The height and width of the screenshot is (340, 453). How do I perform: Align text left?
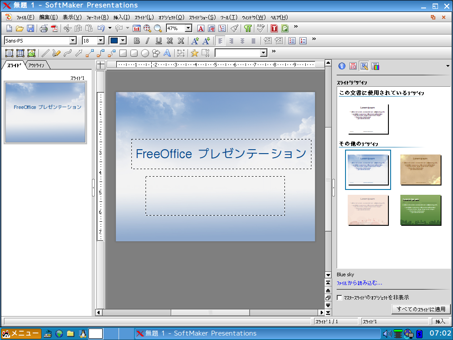pos(220,41)
